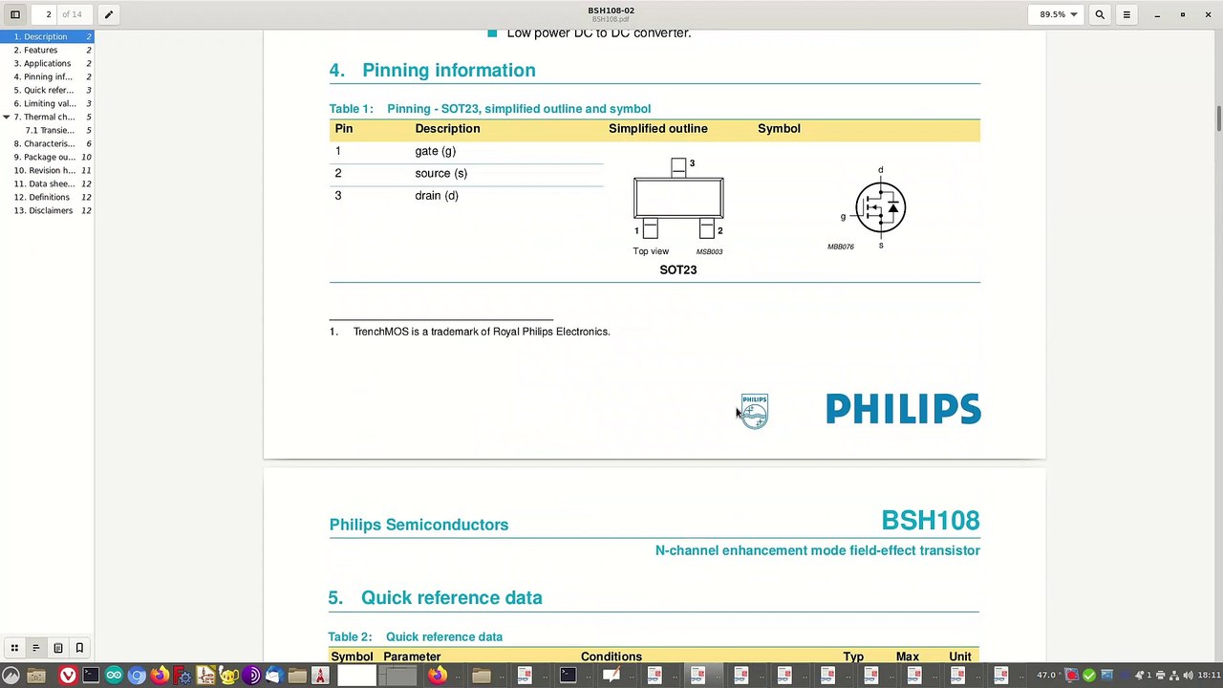Go to outline sub-entry 7.1 Transient
The height and width of the screenshot is (688, 1223).
click(47, 130)
